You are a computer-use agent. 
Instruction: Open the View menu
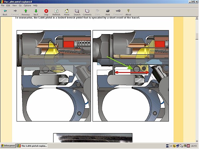14,5
